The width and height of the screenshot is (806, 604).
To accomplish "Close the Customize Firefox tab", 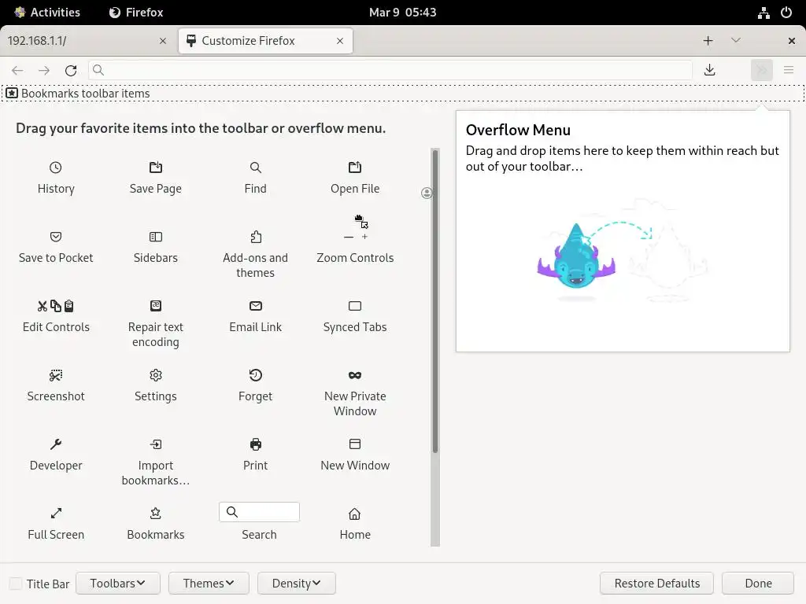I will point(340,41).
